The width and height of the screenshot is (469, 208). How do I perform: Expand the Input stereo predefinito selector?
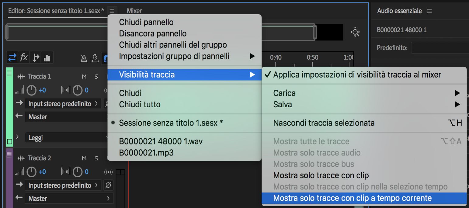click(x=59, y=103)
